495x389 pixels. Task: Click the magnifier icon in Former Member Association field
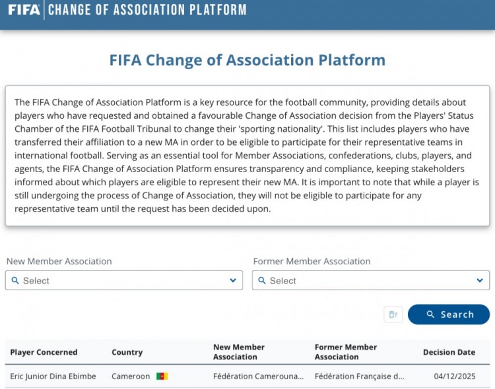tap(261, 280)
